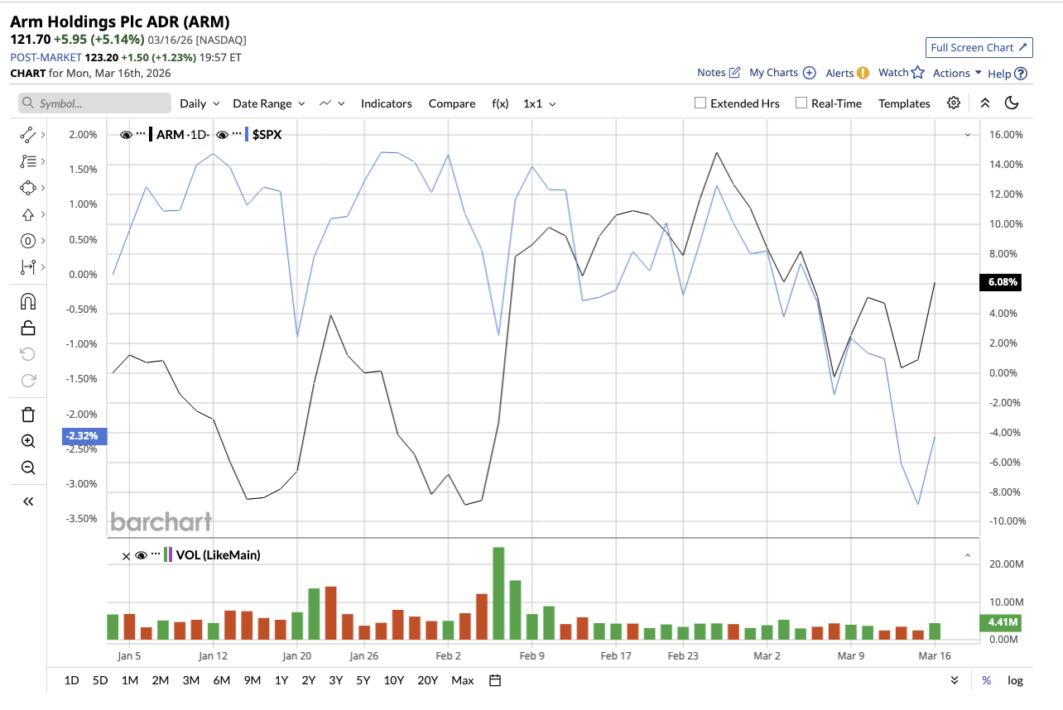Open chart settings gear
Screen dimensions: 1063x710
click(x=954, y=103)
